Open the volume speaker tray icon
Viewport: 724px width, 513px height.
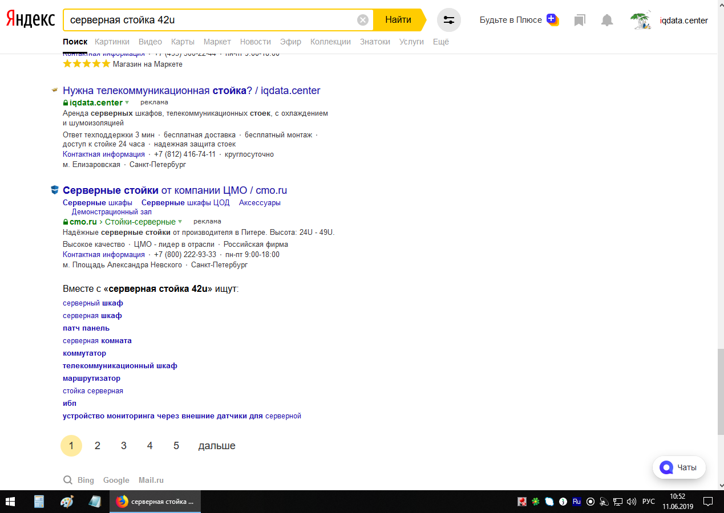coord(631,502)
